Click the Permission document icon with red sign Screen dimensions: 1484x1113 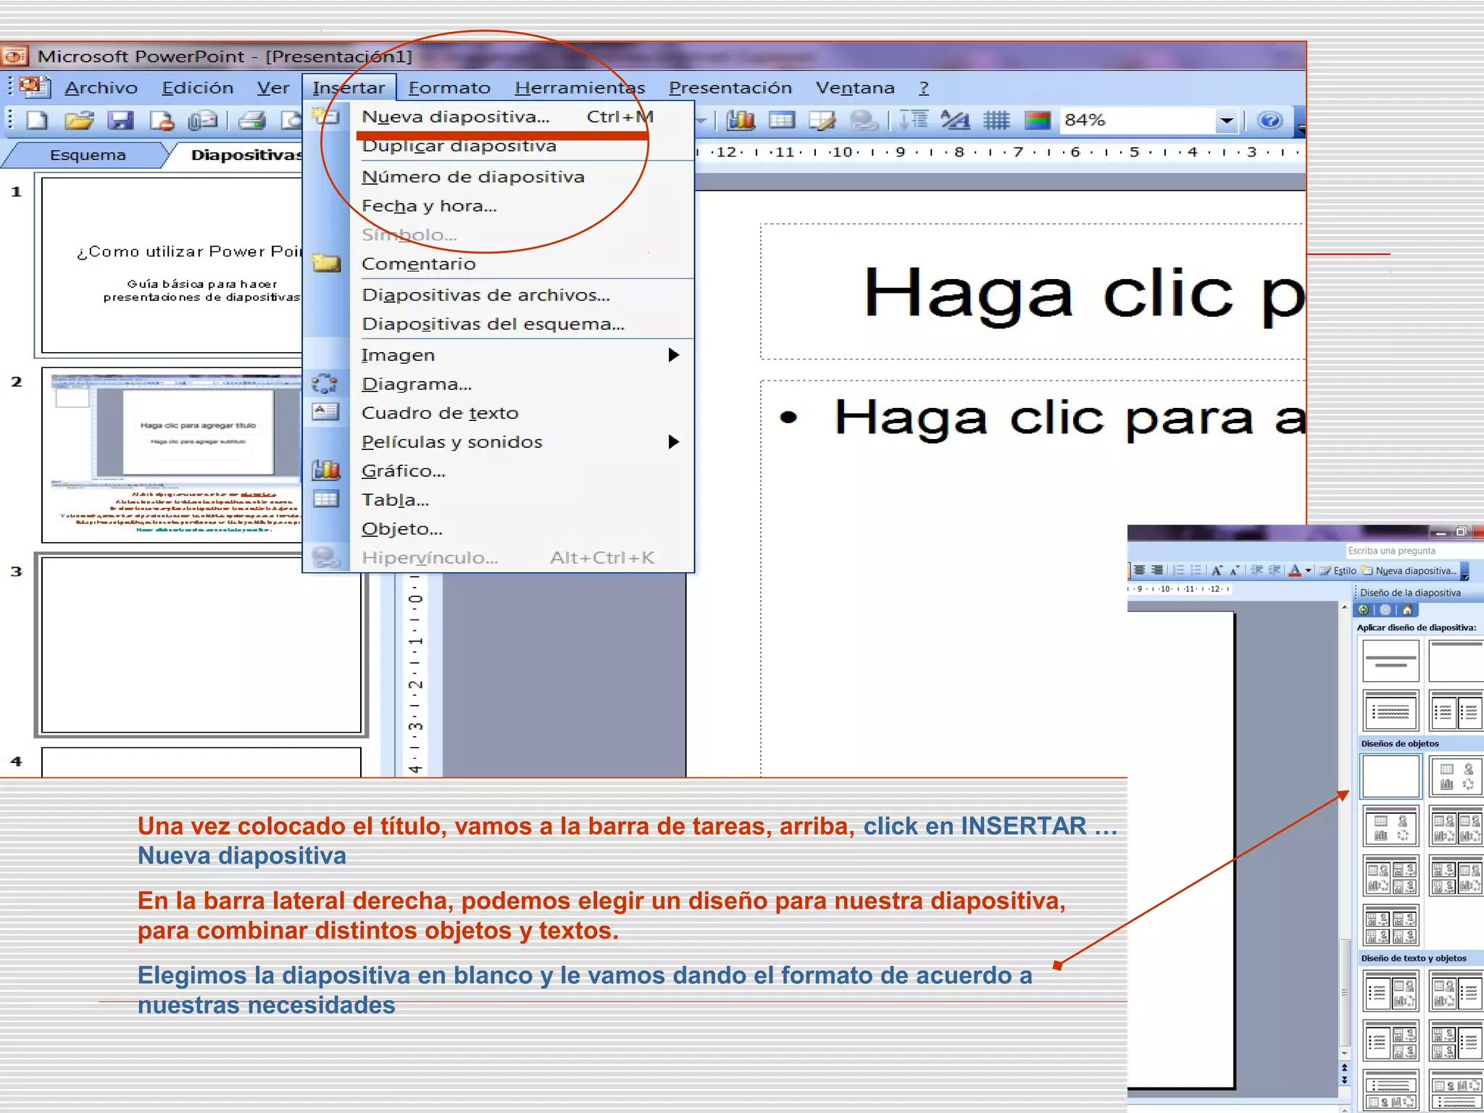tap(162, 120)
